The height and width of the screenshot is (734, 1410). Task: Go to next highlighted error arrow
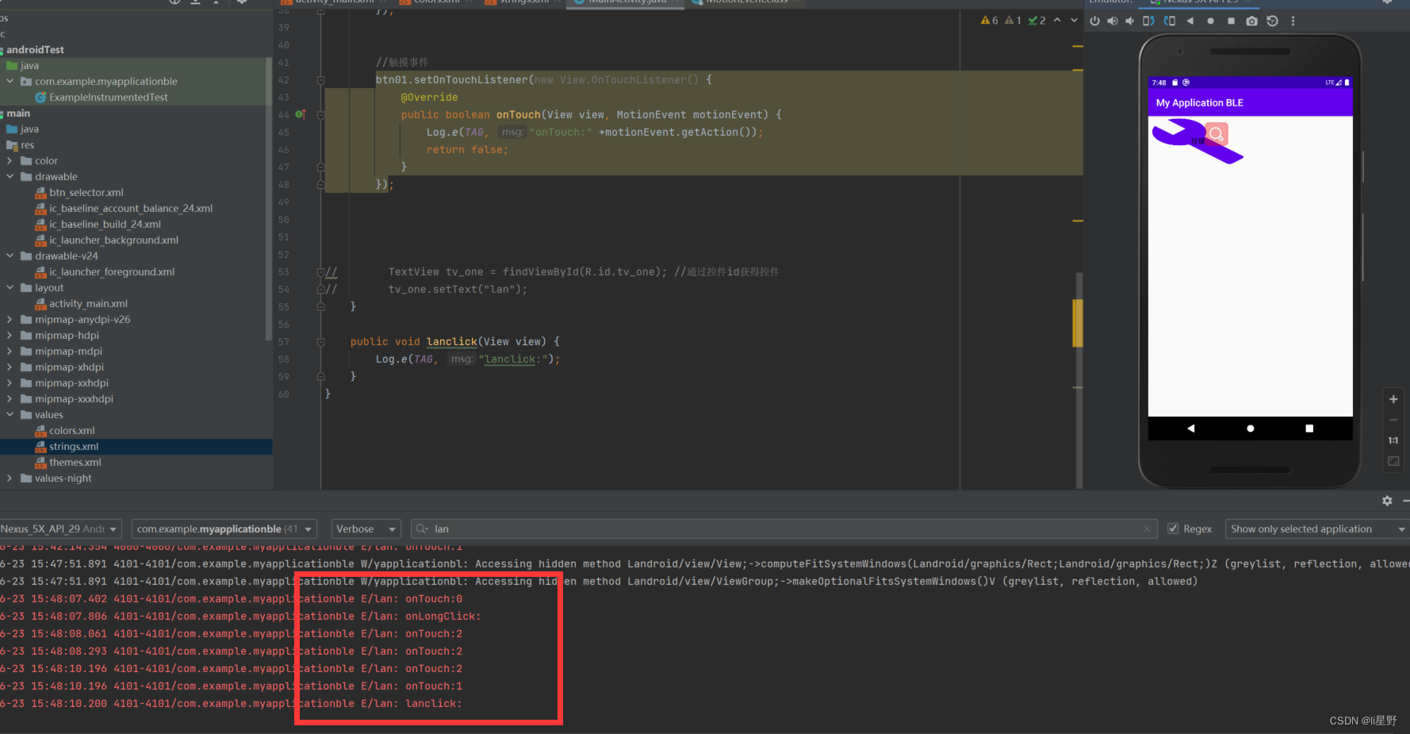click(1074, 21)
